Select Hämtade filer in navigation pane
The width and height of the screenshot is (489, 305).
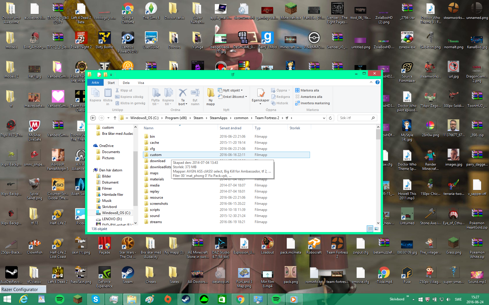coord(113,195)
